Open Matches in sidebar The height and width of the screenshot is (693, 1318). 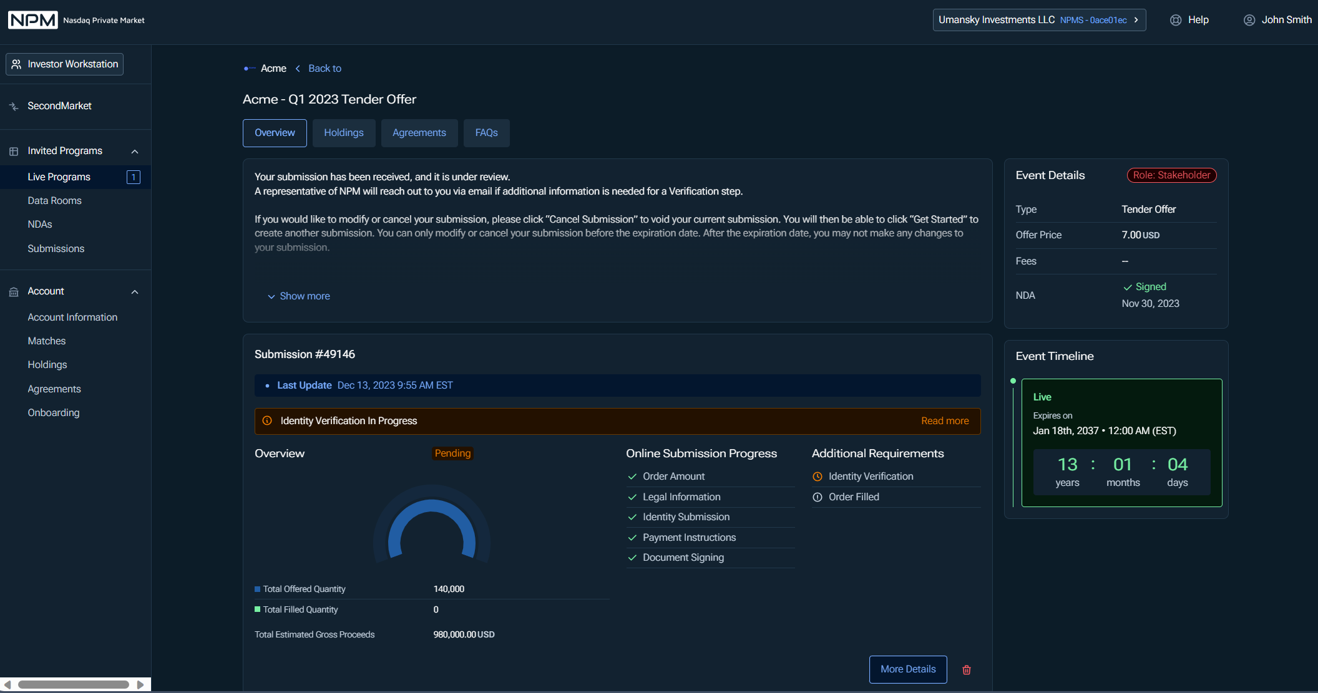point(47,341)
